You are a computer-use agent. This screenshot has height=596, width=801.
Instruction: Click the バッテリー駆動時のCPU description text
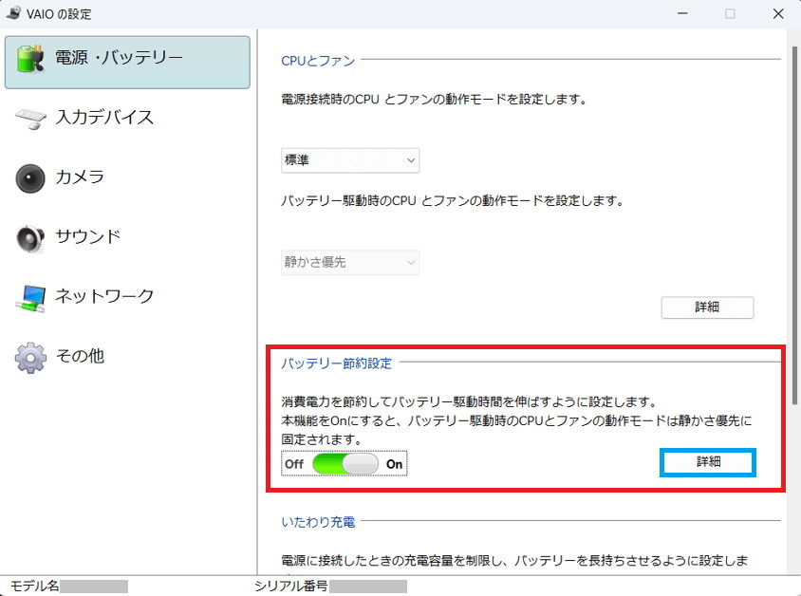click(453, 200)
